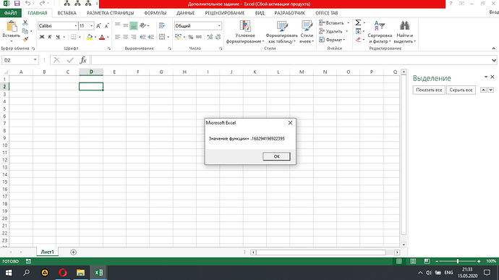This screenshot has height=280, width=499.
Task: Click the AutoSum sigma icon
Action: (358, 22)
